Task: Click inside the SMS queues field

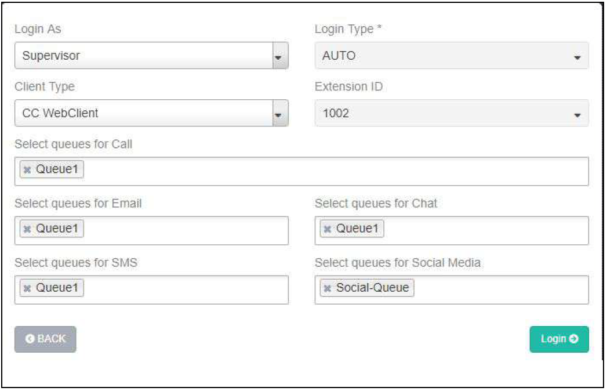Action: pos(186,289)
